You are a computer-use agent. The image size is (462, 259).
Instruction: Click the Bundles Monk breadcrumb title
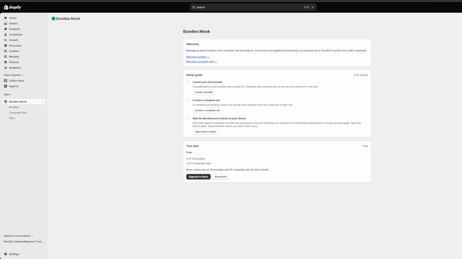click(68, 19)
